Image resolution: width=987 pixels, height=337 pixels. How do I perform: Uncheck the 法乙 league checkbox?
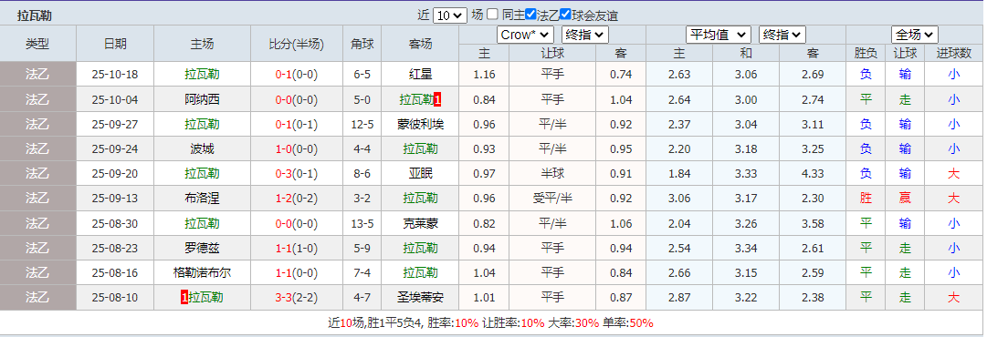pos(530,14)
